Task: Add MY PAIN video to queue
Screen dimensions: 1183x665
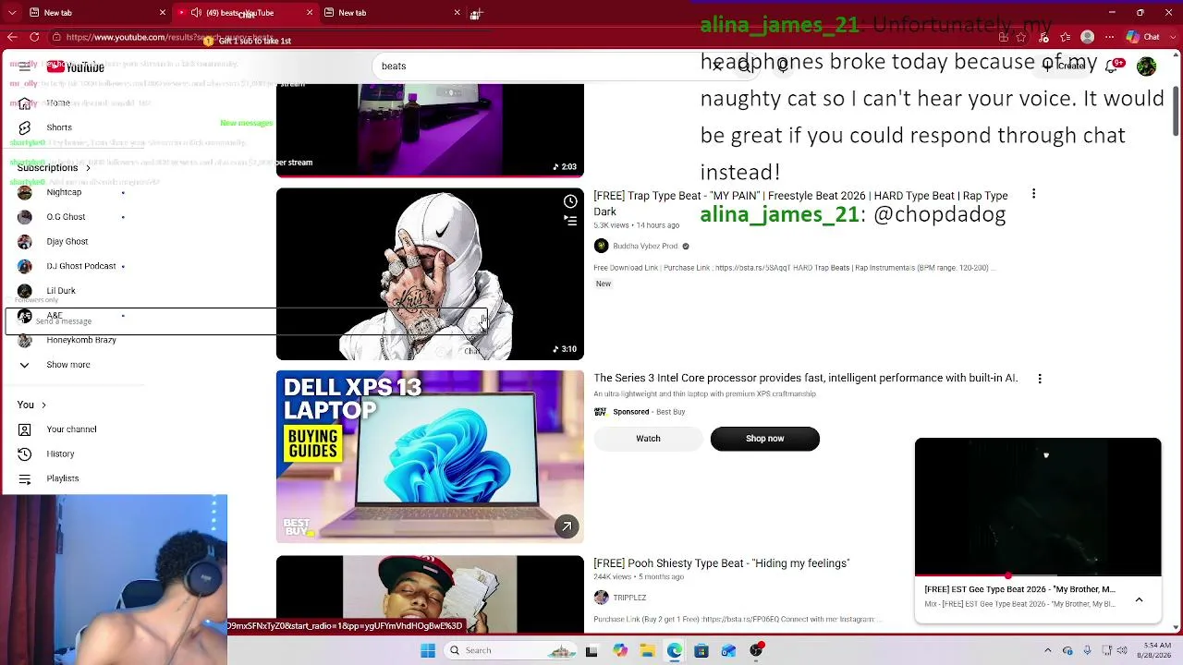Action: coord(570,220)
